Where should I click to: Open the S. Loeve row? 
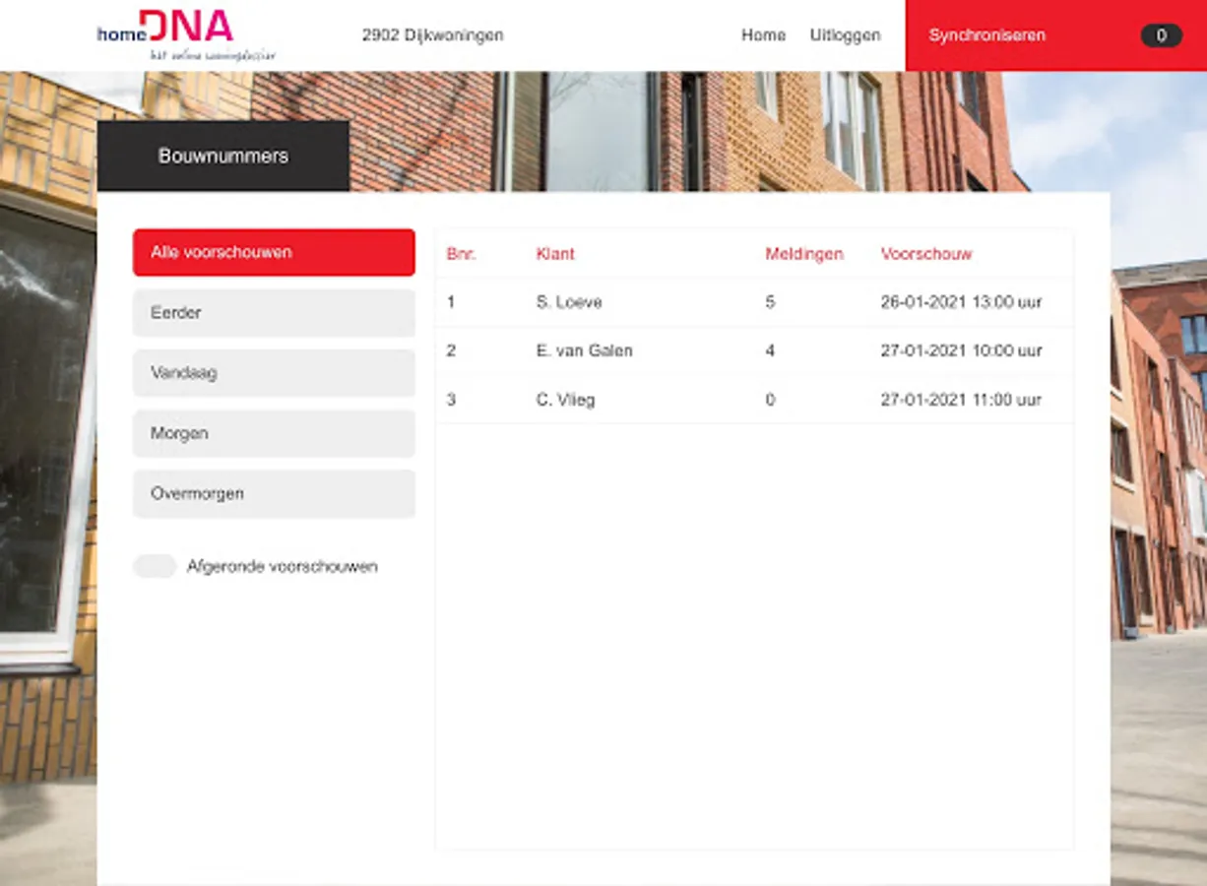pyautogui.click(x=754, y=302)
